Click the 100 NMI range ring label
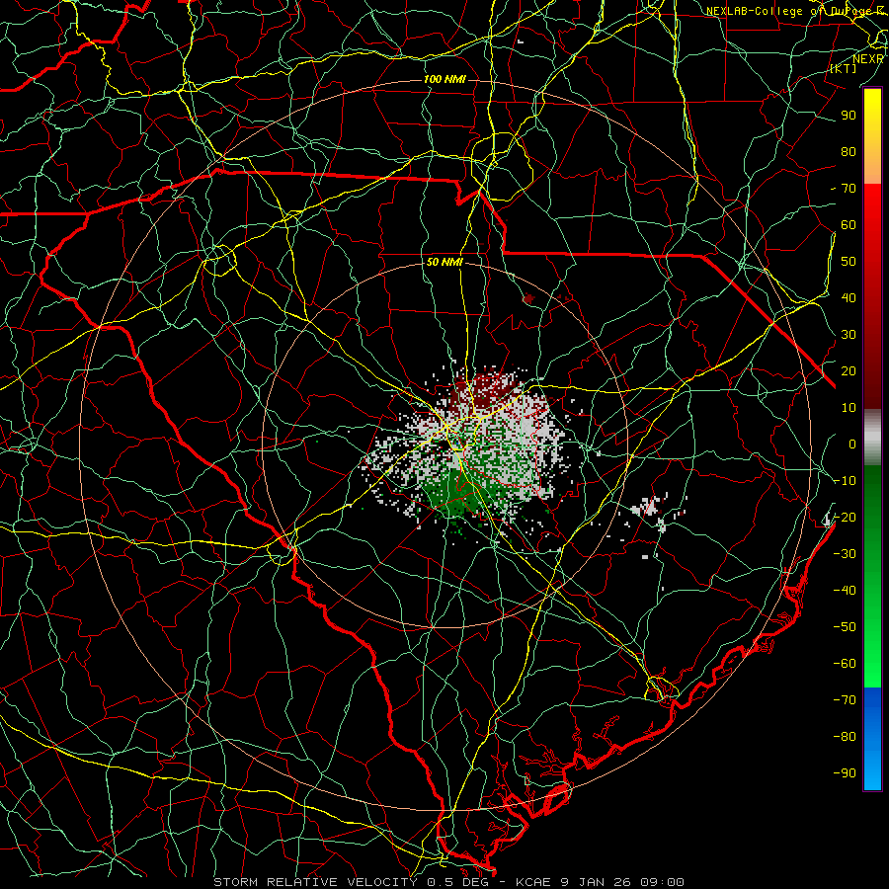Image resolution: width=889 pixels, height=889 pixels. [444, 79]
